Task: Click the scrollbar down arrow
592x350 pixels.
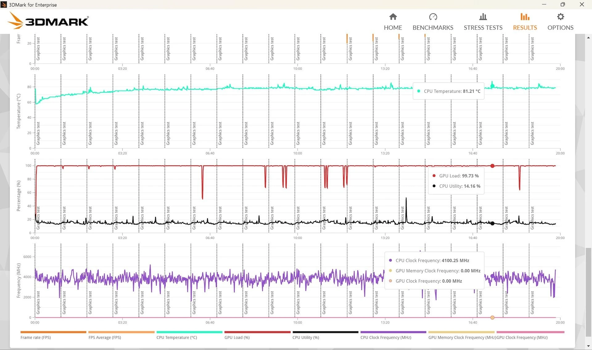Action: click(x=588, y=346)
